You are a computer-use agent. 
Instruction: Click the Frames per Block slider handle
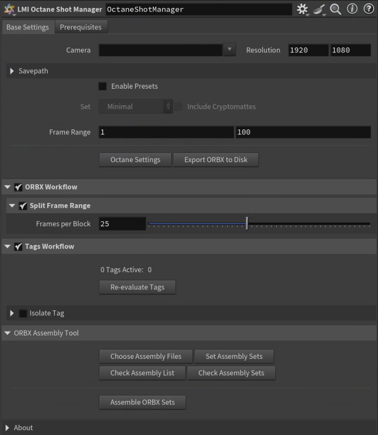pos(247,224)
